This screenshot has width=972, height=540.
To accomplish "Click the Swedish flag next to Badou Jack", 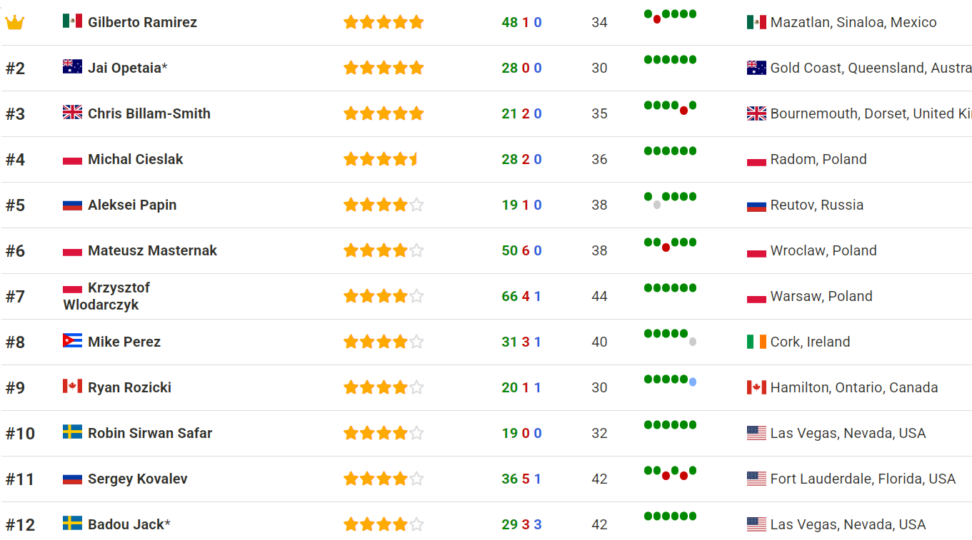I will tap(72, 524).
